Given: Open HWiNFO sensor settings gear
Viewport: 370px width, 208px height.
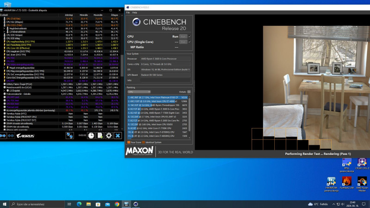Looking at the screenshot, I should [x=109, y=135].
